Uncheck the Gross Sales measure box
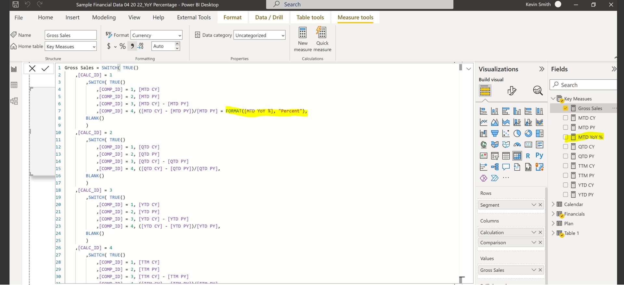The height and width of the screenshot is (285, 624). [x=565, y=108]
